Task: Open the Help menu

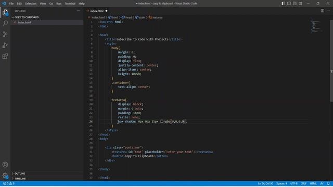Action: tap(82, 4)
